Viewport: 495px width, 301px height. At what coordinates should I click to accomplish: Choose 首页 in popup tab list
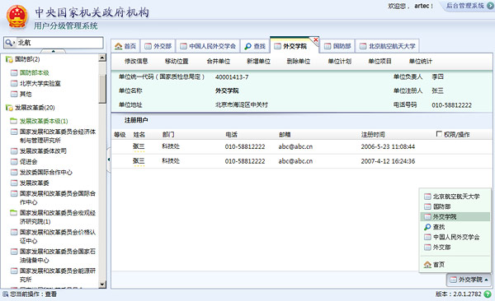455,265
